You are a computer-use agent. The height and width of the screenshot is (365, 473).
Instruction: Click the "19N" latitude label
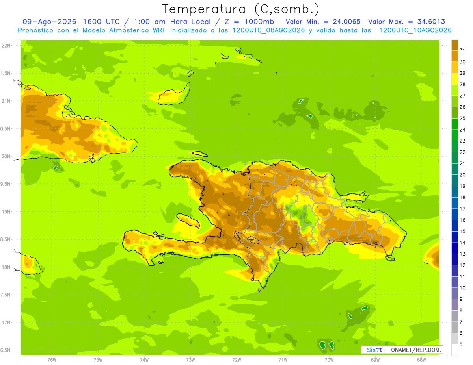[6, 211]
